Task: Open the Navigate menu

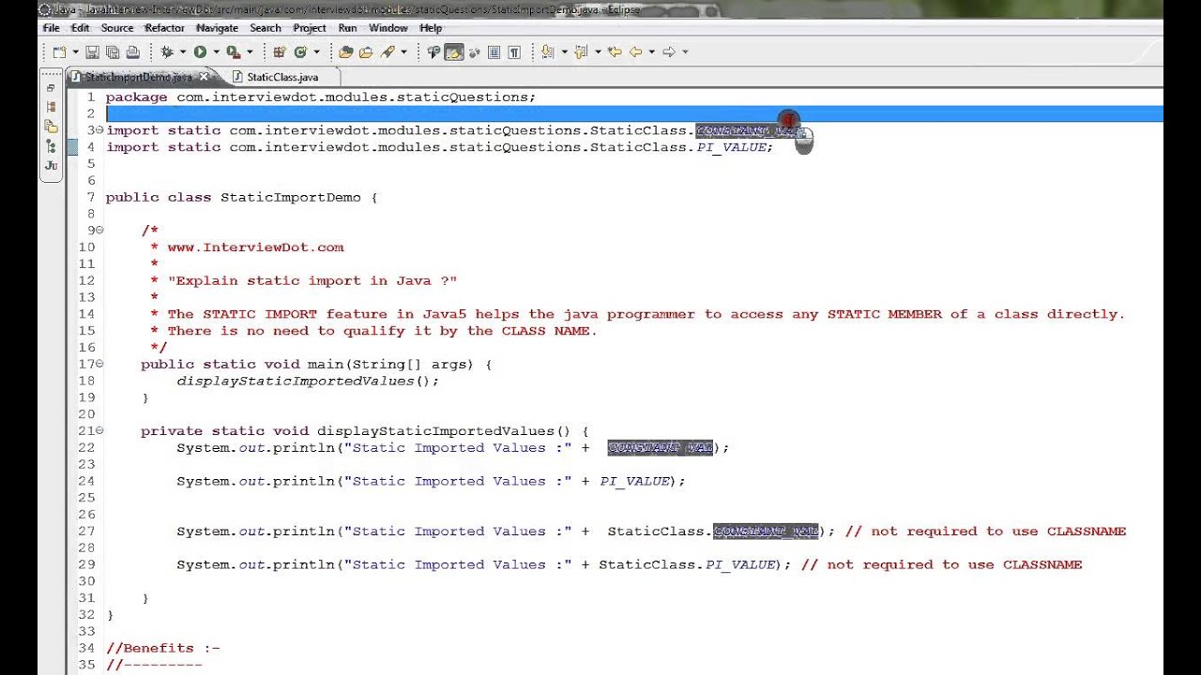Action: (217, 28)
